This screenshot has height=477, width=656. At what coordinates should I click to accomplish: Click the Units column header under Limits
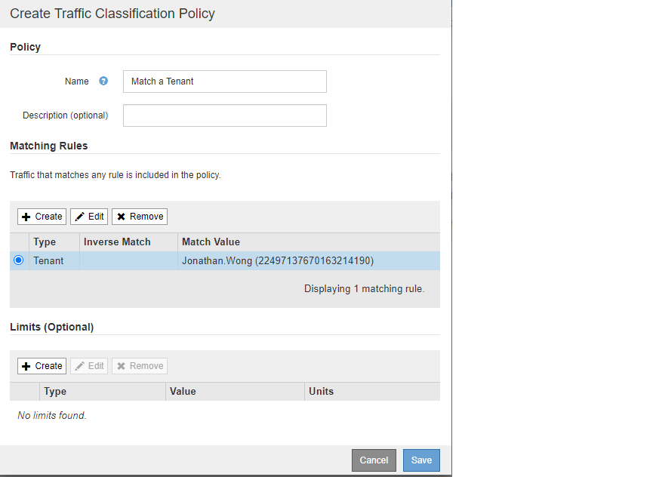click(321, 392)
